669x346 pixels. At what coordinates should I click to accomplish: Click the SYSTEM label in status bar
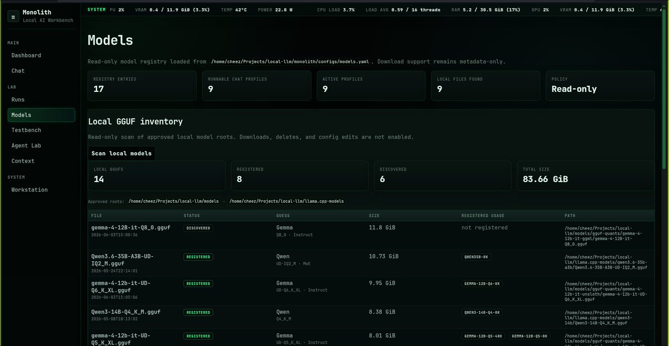tap(96, 9)
